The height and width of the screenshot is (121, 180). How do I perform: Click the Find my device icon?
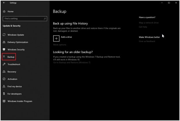click(x=4, y=86)
